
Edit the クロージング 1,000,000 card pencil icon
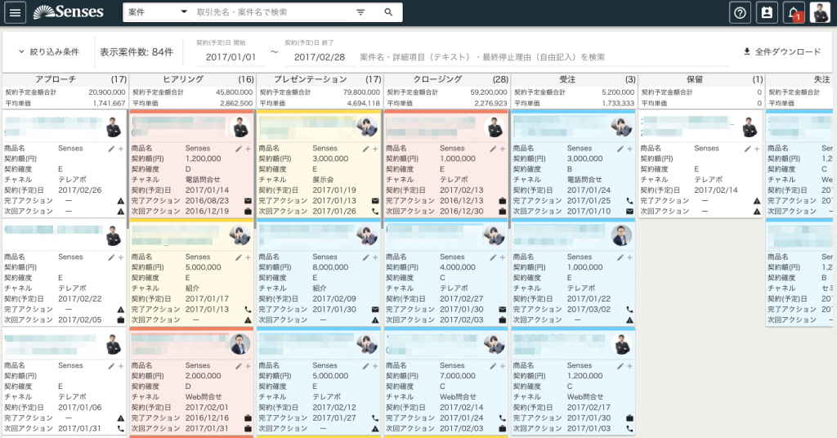(493, 149)
